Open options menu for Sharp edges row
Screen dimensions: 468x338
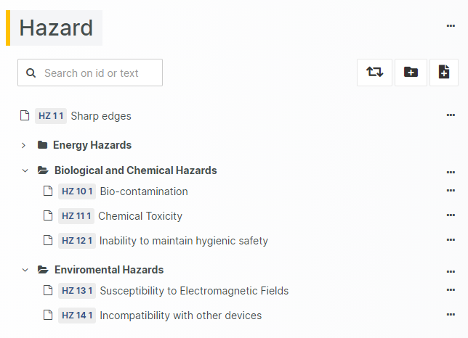(451, 115)
